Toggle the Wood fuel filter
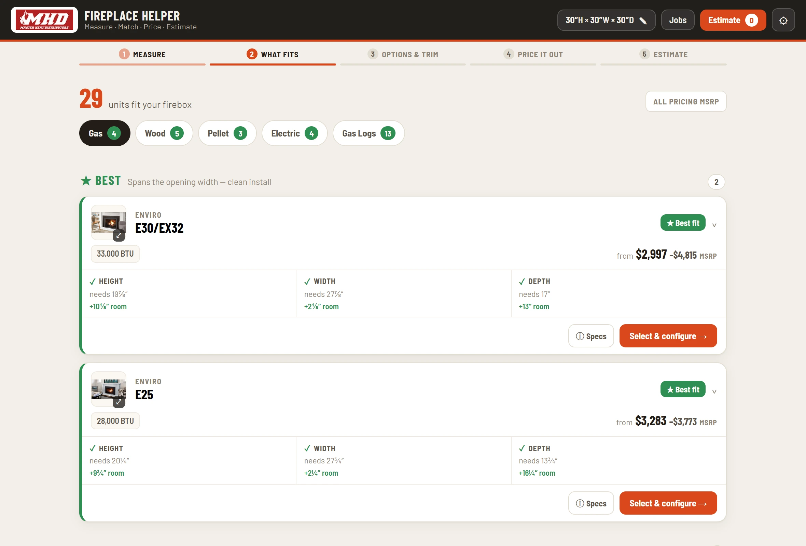 point(164,133)
